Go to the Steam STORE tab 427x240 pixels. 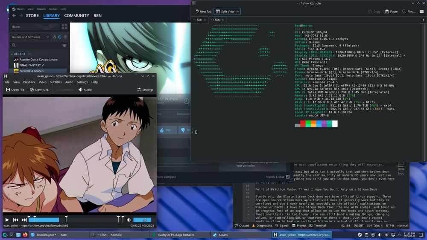tap(32, 15)
